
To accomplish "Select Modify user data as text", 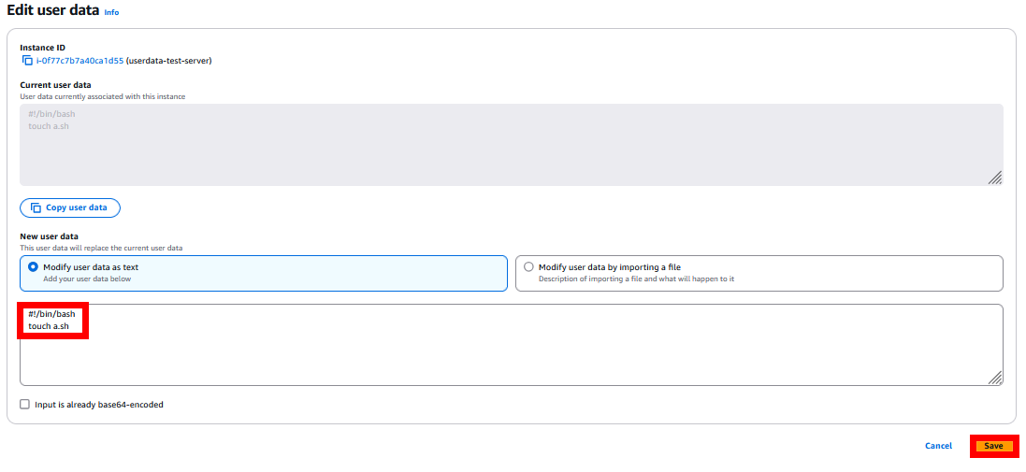I will click(264, 273).
